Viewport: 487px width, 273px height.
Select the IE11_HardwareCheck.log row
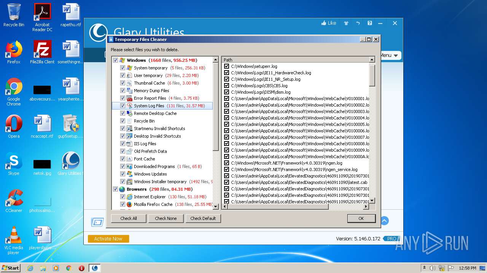296,73
